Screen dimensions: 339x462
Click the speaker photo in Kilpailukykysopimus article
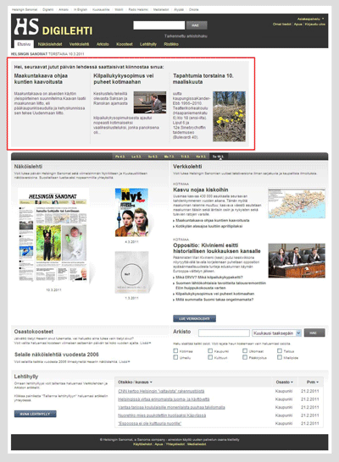[x=150, y=102]
